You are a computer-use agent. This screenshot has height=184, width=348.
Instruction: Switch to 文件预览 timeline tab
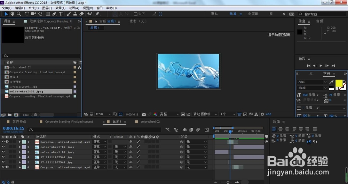(19, 122)
